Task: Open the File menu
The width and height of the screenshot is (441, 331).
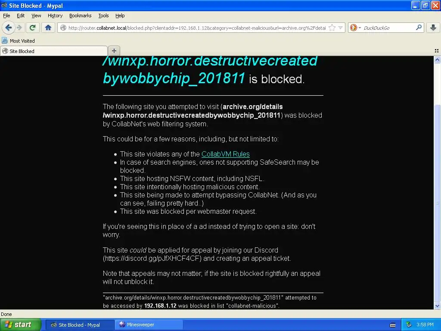Action: (x=6, y=16)
